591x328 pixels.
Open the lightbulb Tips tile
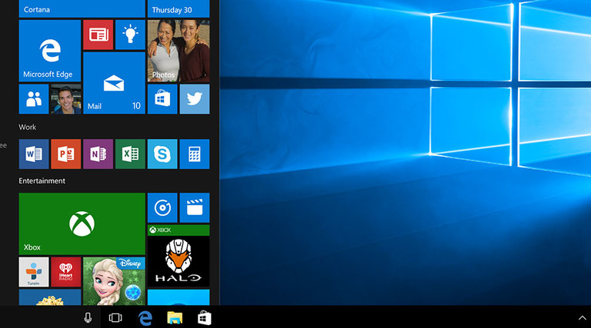point(130,35)
